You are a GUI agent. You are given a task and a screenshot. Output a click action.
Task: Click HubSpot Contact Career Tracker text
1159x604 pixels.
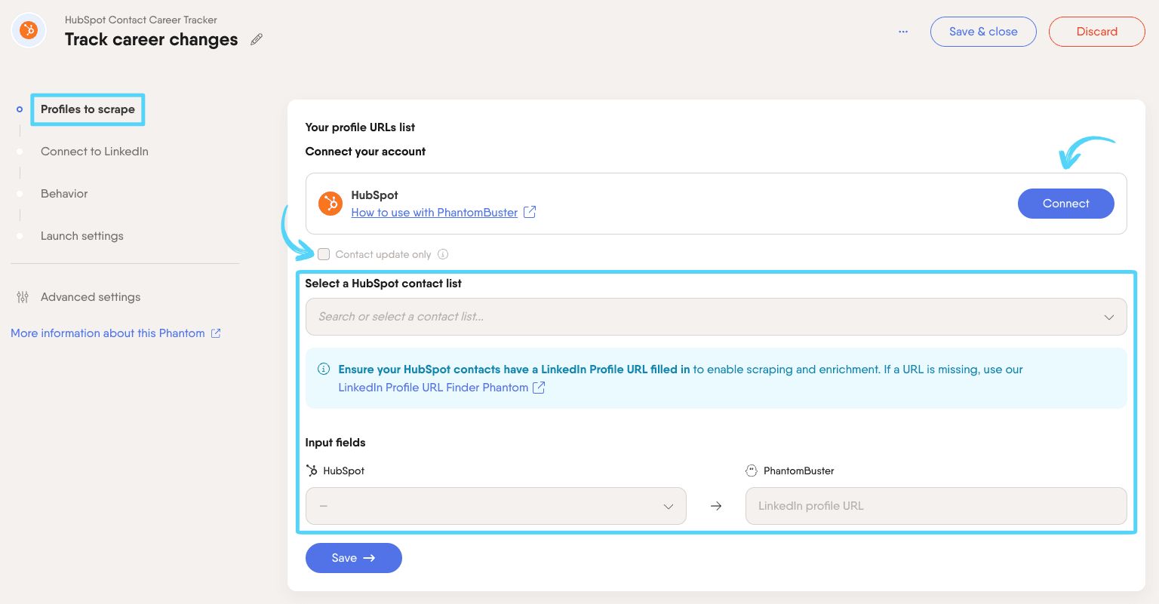141,20
